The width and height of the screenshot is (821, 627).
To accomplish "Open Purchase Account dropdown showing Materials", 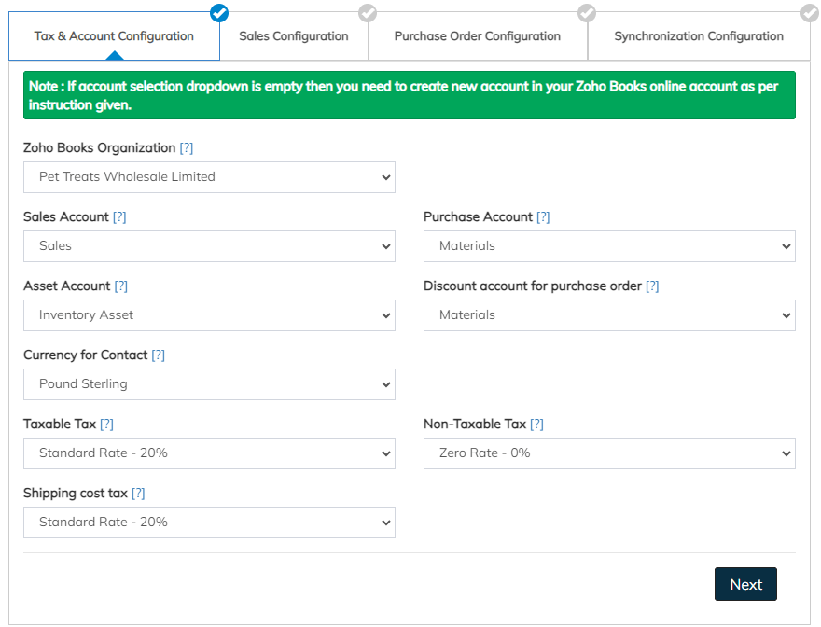I will (x=609, y=246).
